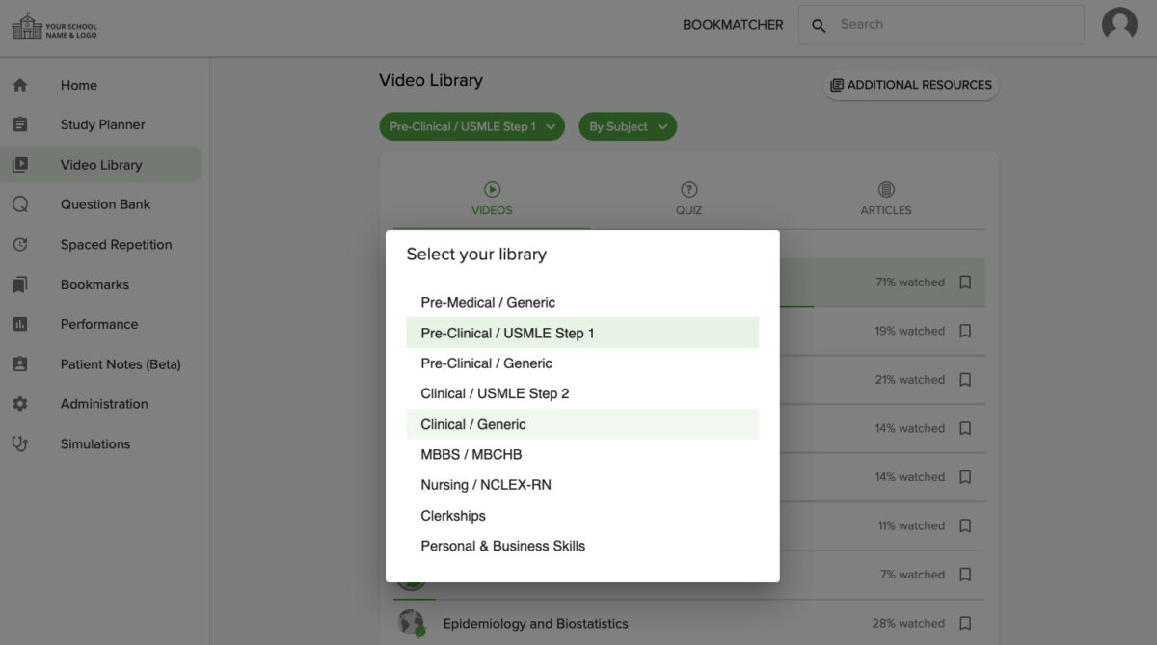Select the Video Library sidebar icon

pos(20,165)
